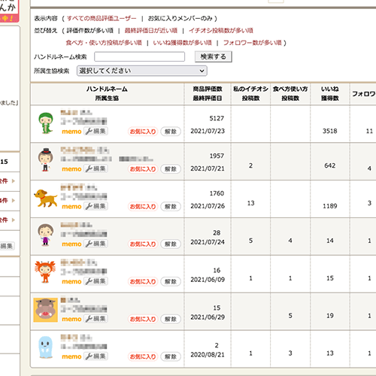
Task: Click the green dinosaur costume avatar
Action: pos(46,123)
